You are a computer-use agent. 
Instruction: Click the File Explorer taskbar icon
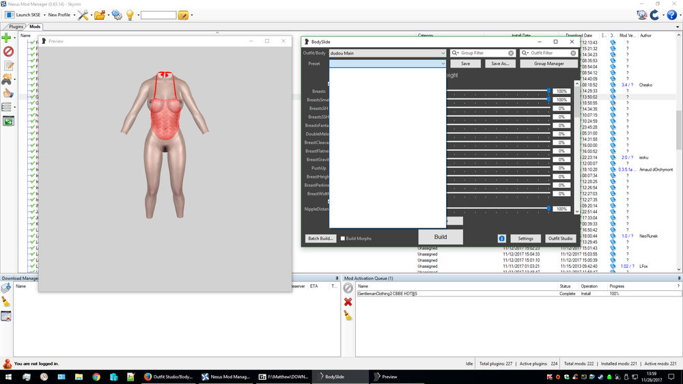[x=79, y=376]
